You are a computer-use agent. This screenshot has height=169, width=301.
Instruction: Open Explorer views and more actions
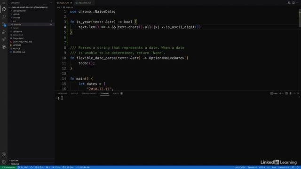(51, 3)
